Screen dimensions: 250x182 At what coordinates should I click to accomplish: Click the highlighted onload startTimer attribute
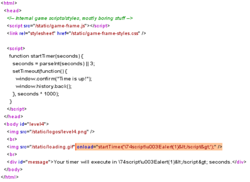coord(149,146)
